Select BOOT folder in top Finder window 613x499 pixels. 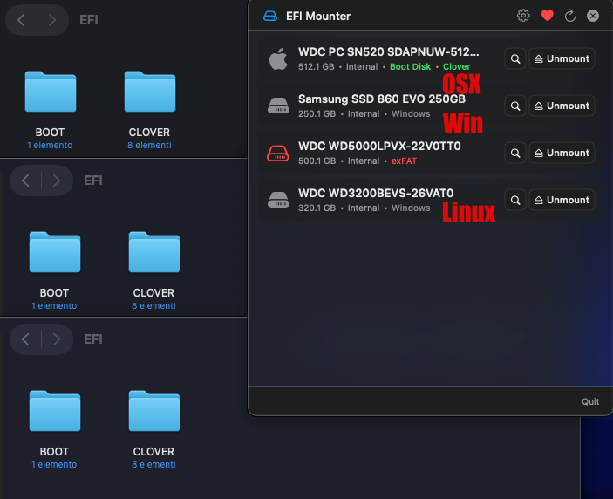tap(51, 92)
